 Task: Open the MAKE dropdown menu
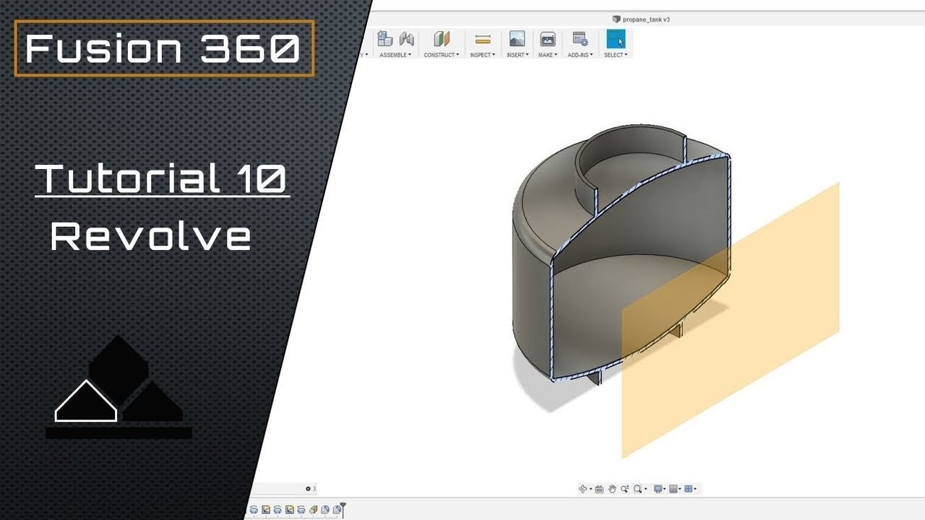tap(548, 55)
